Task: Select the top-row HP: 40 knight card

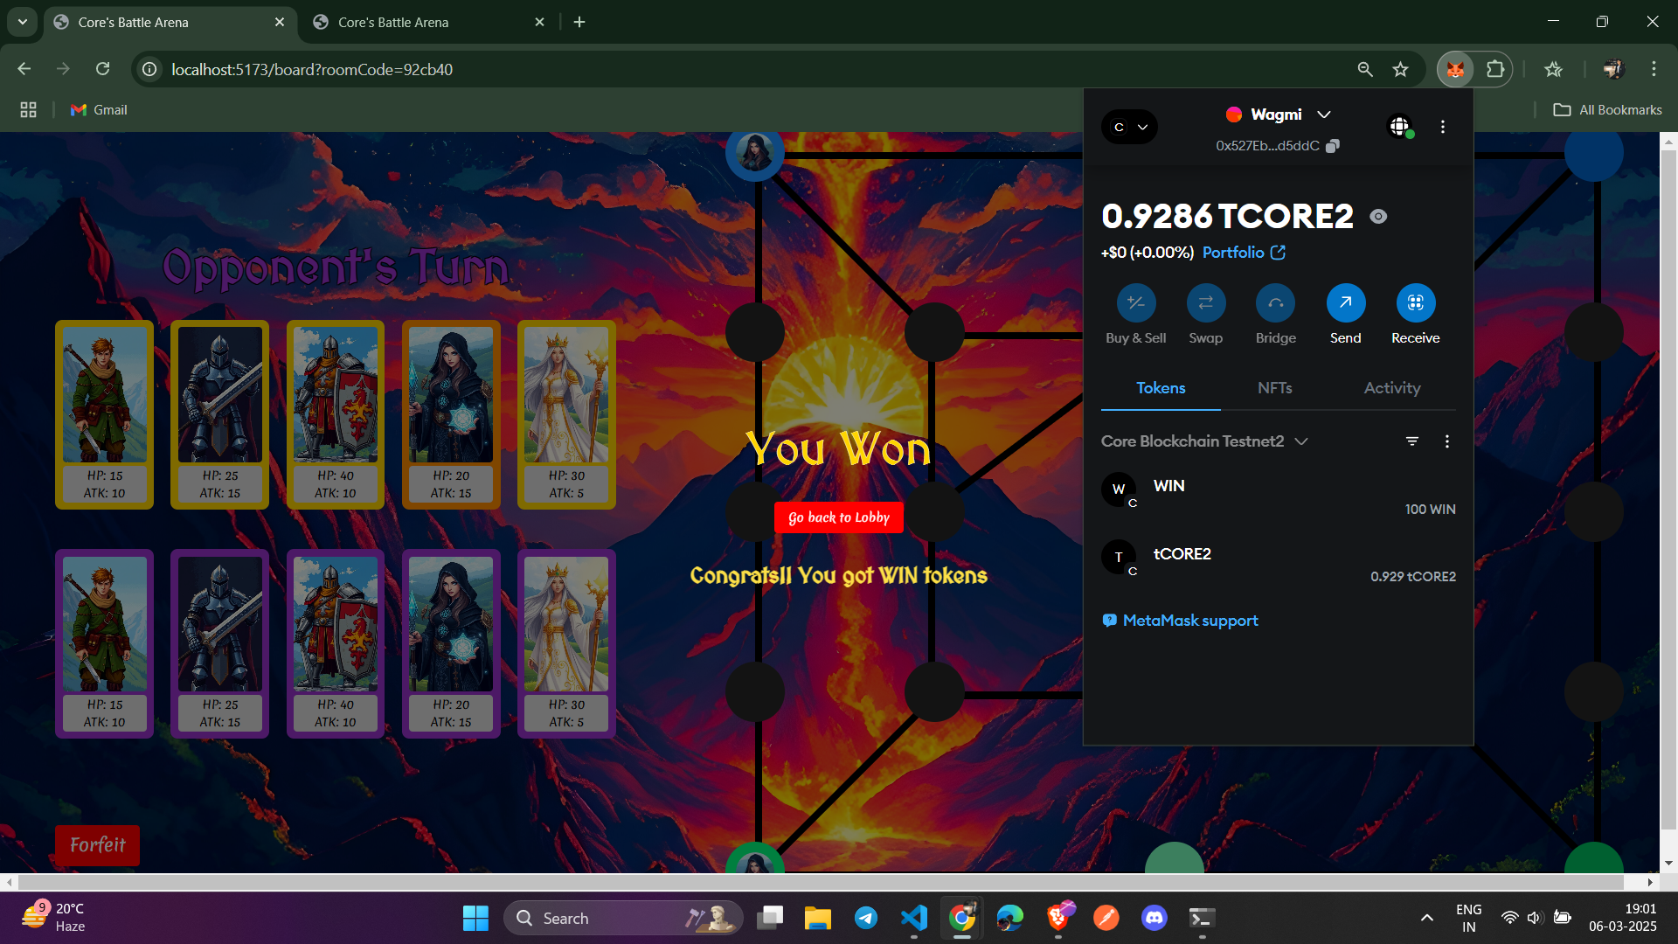Action: pyautogui.click(x=336, y=415)
